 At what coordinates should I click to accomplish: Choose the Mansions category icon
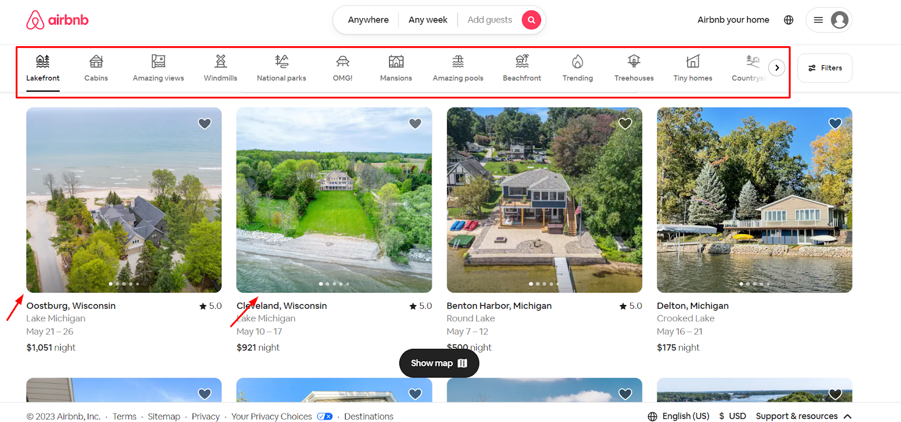pyautogui.click(x=396, y=61)
